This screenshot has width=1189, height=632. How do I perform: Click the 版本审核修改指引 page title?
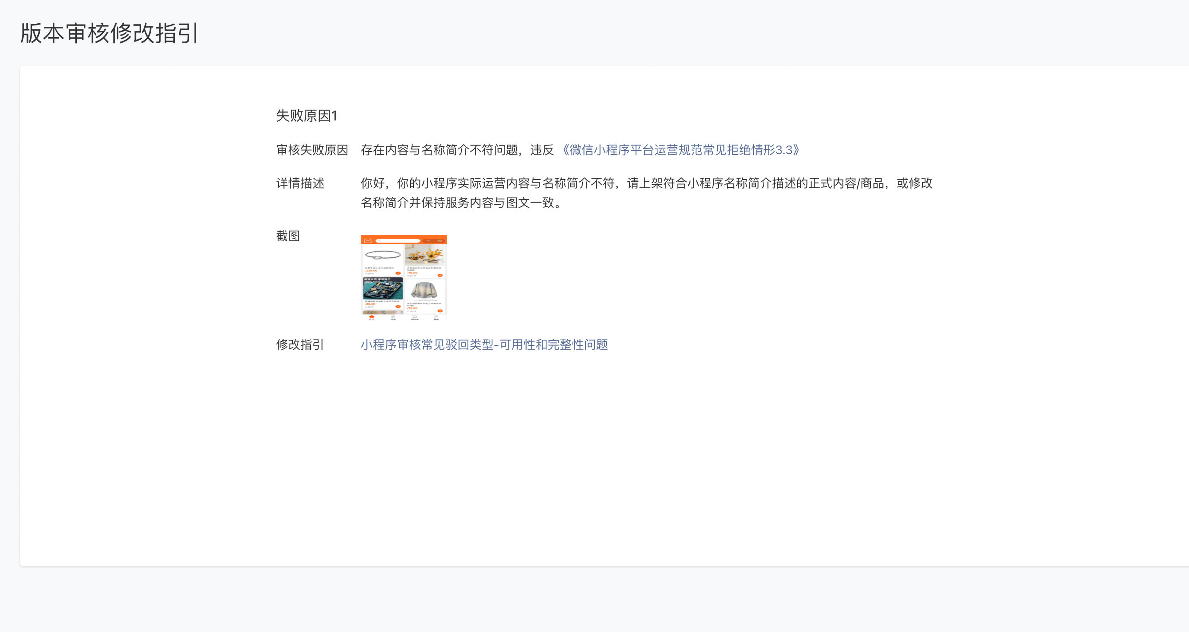tap(109, 33)
